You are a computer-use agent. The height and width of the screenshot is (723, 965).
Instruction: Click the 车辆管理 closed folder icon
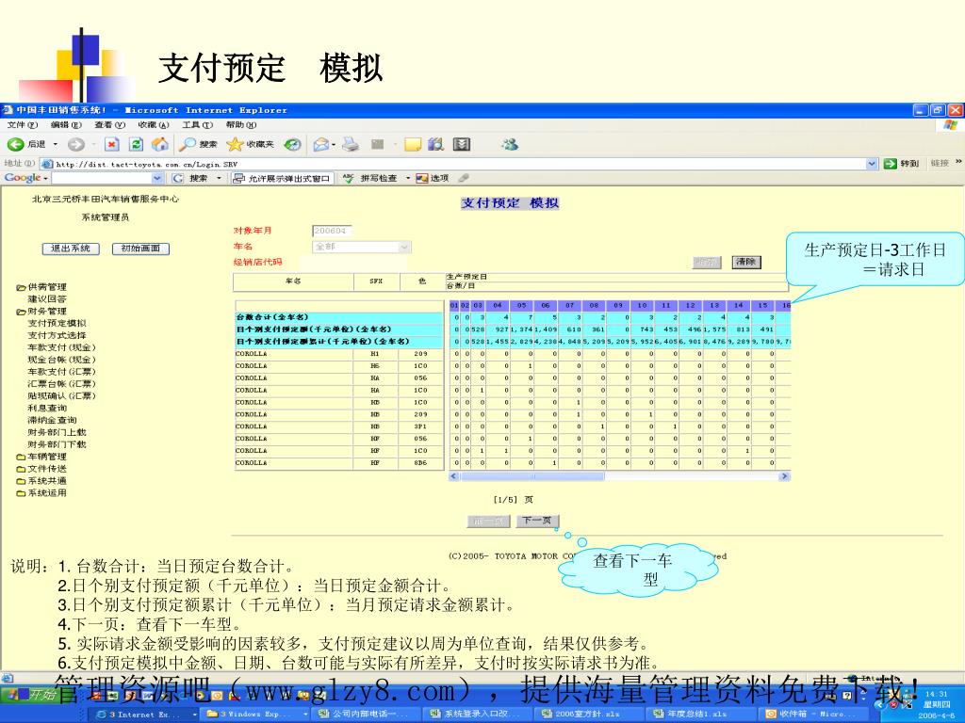coord(21,457)
